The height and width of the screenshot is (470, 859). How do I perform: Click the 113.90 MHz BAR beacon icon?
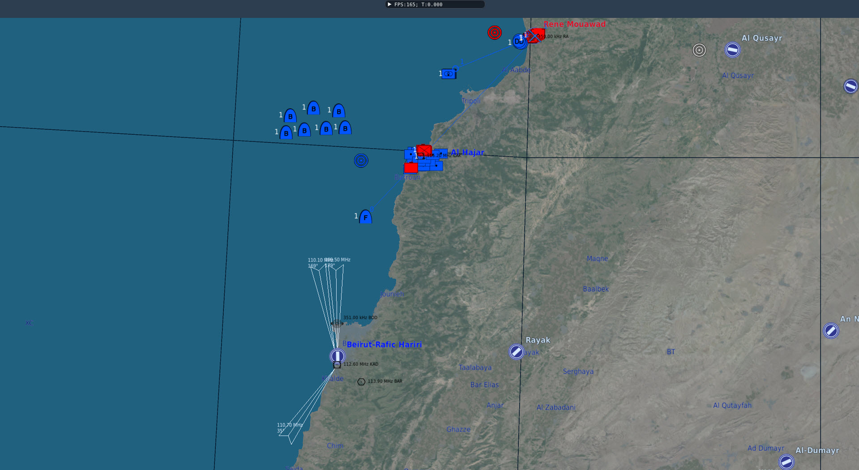[361, 382]
